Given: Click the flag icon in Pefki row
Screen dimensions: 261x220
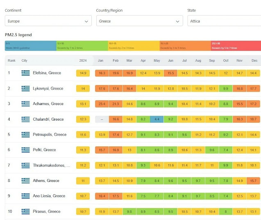Looking at the screenshot, I should [x=26, y=150].
